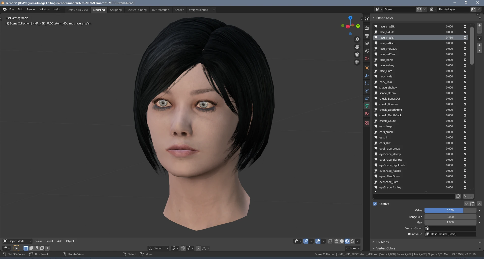
Task: Open the Object properties tab
Action: (367, 68)
